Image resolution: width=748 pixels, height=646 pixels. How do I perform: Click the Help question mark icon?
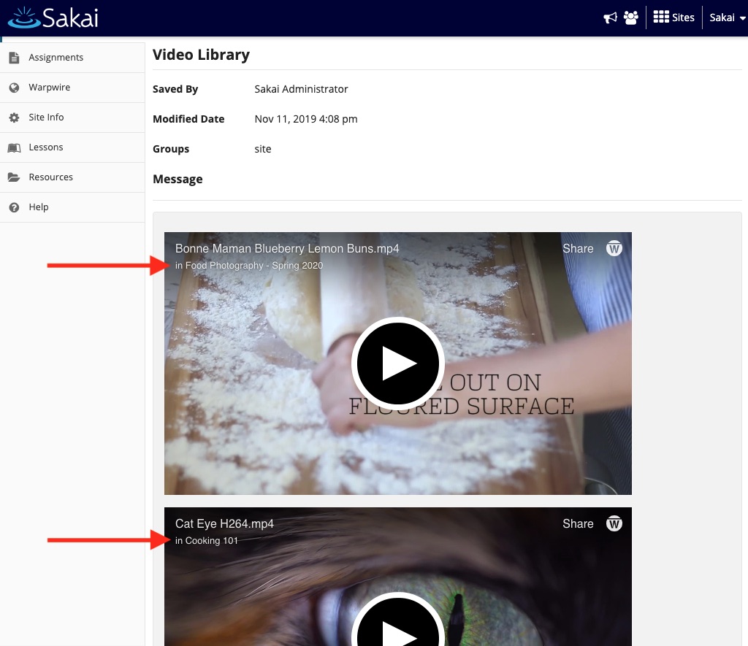[x=15, y=207]
